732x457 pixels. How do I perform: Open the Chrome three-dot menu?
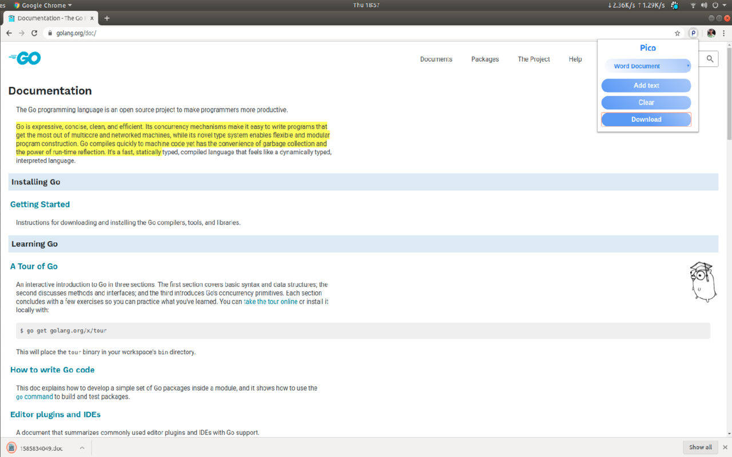tap(724, 33)
